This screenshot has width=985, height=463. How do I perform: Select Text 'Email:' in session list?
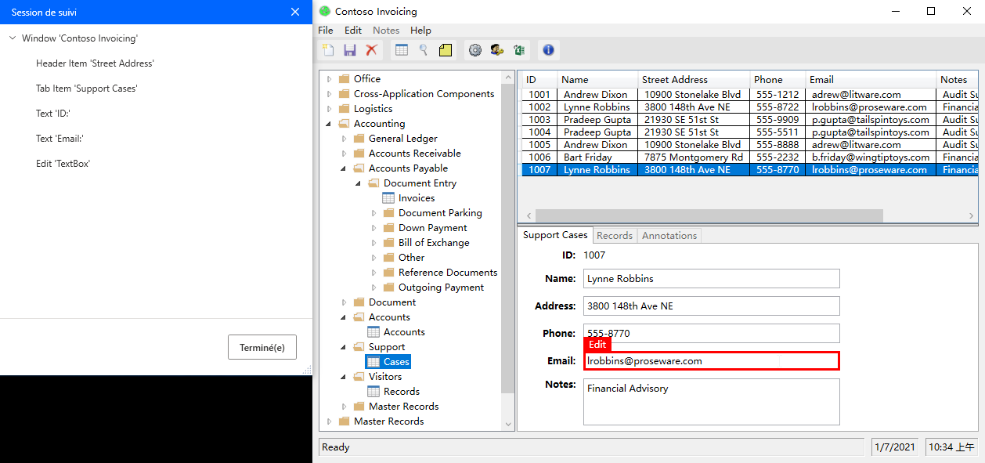(60, 139)
